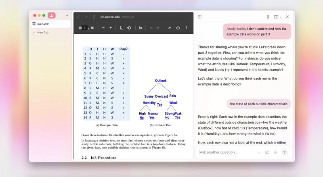Click the No leaf under High

coord(142,118)
